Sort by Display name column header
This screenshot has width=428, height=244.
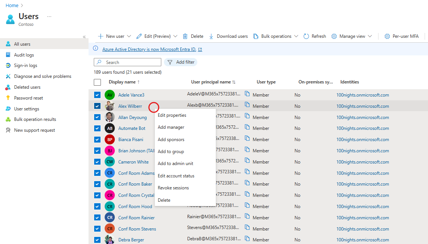(x=124, y=82)
